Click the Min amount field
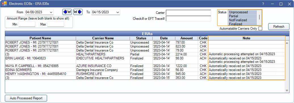The height and width of the screenshot is (103, 294). [x=27, y=24]
